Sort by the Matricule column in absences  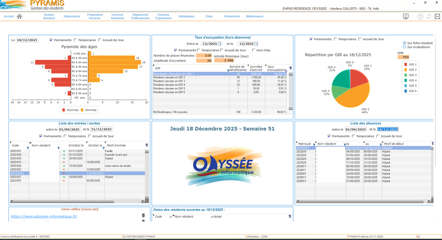304,144
